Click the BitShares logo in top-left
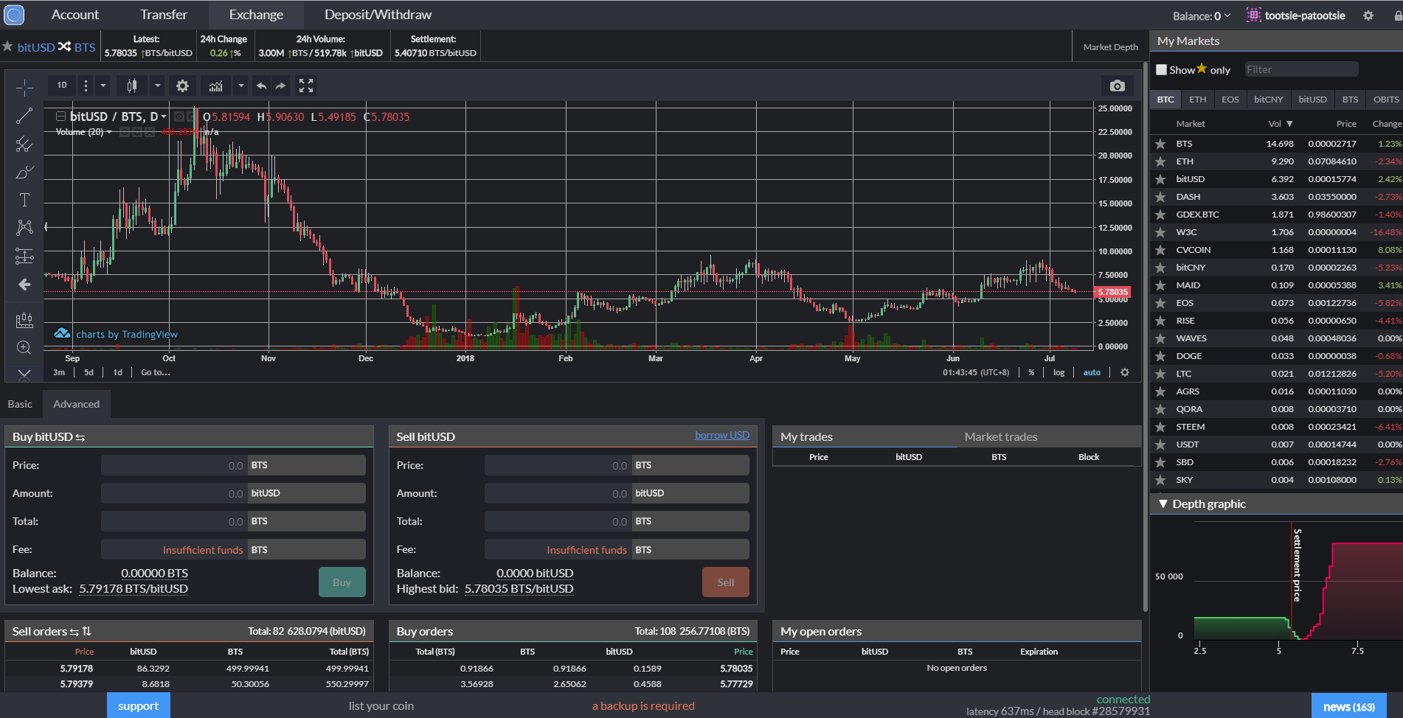Image resolution: width=1403 pixels, height=718 pixels. click(x=14, y=15)
